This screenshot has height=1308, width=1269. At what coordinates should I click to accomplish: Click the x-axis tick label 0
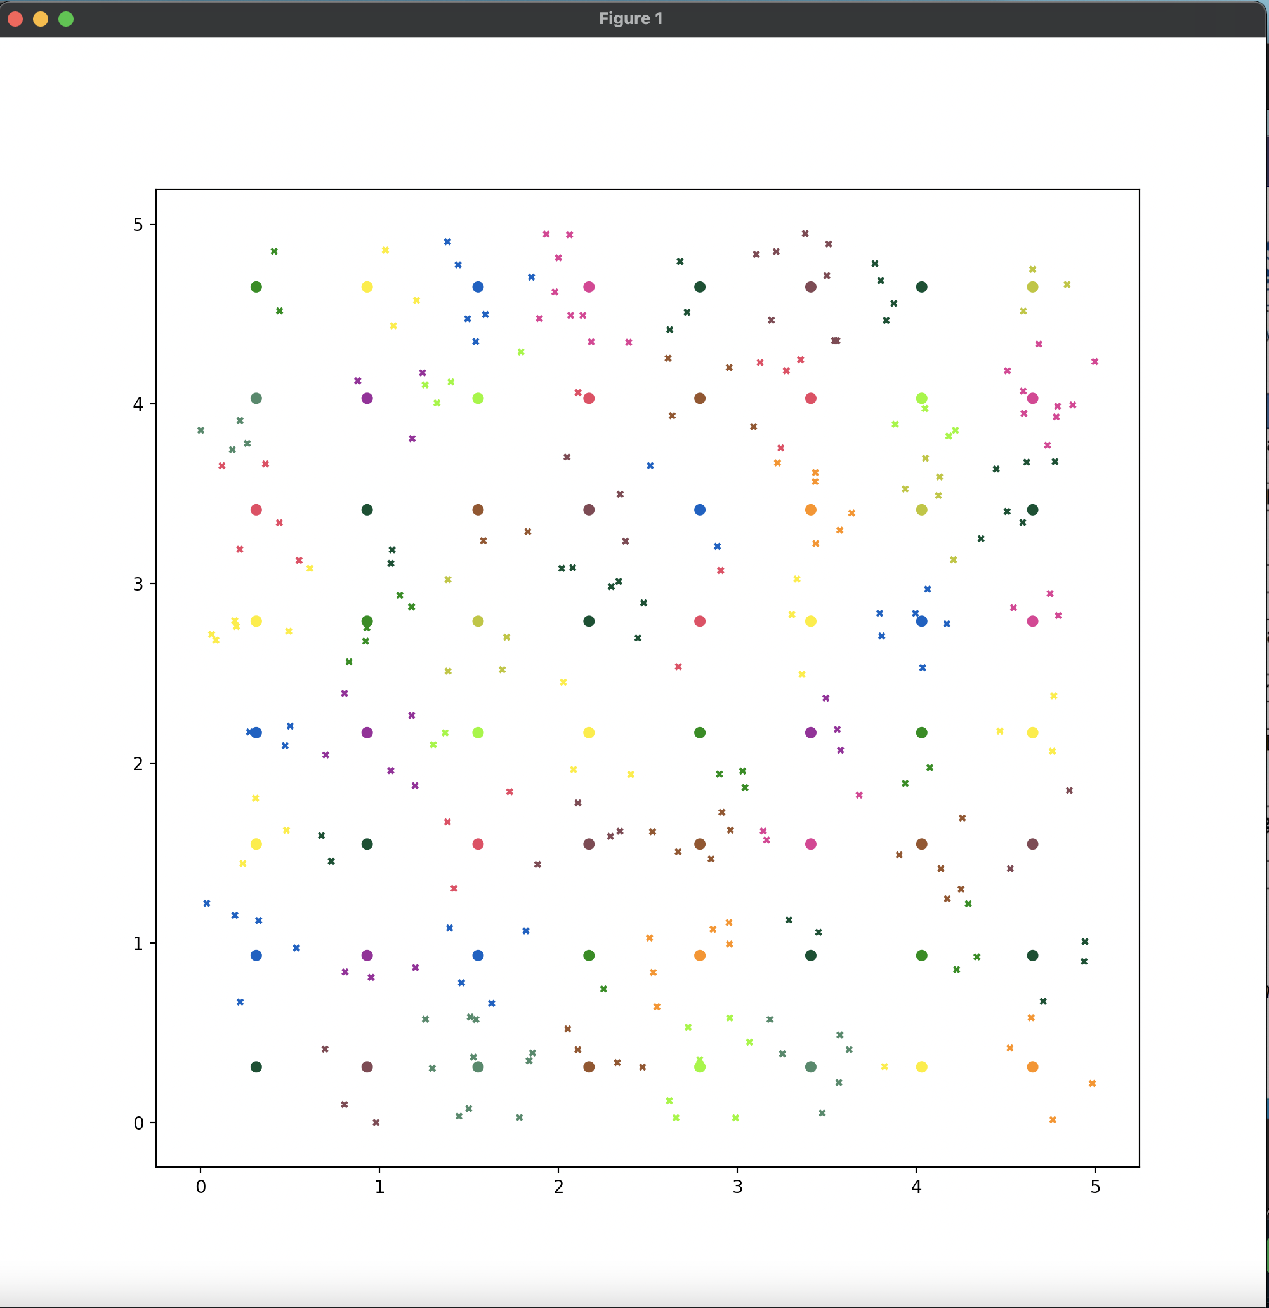pyautogui.click(x=201, y=1187)
